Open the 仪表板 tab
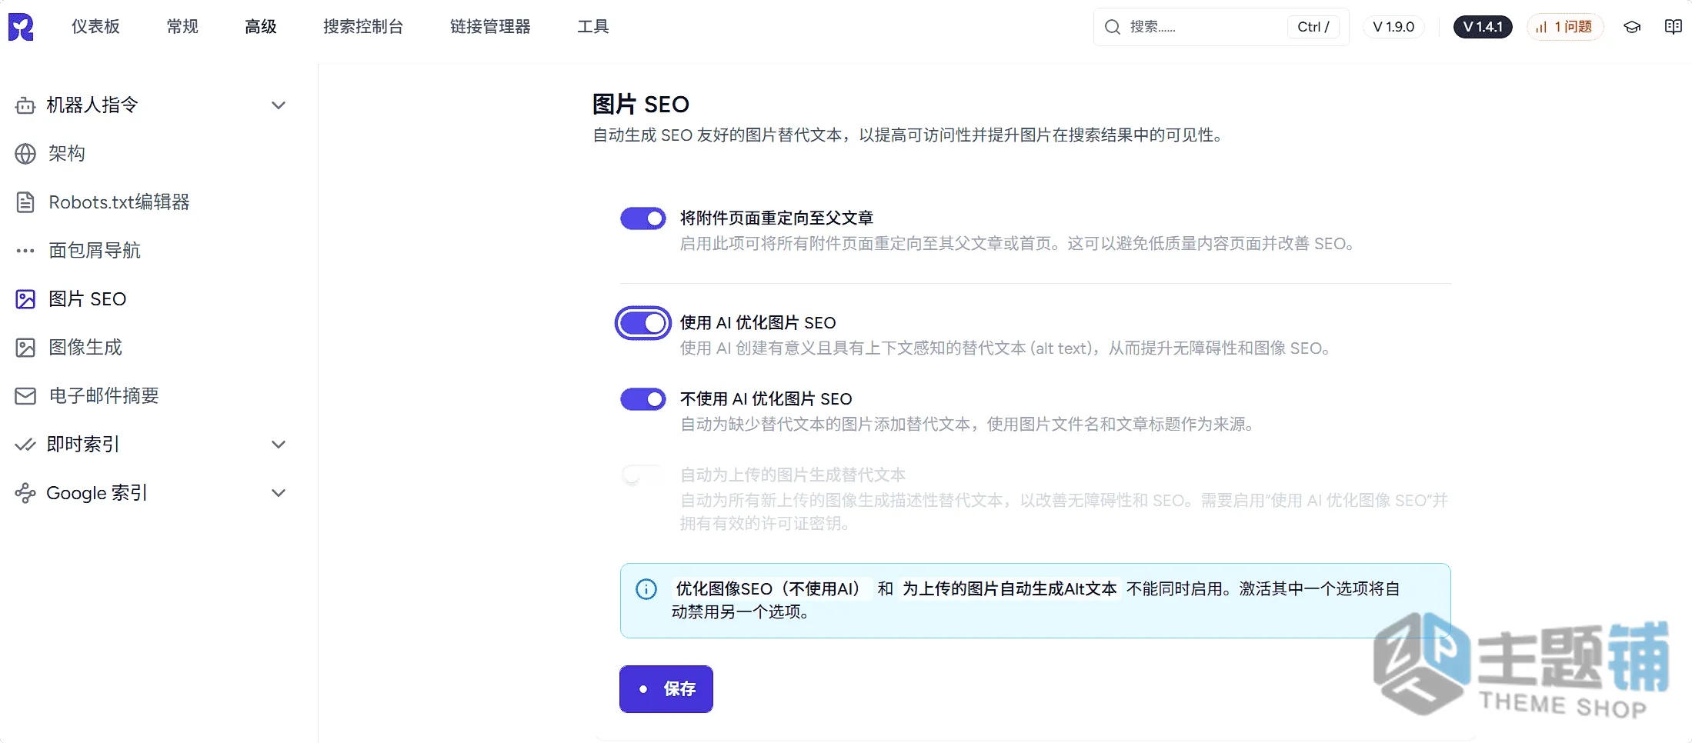The width and height of the screenshot is (1692, 743). pyautogui.click(x=95, y=27)
